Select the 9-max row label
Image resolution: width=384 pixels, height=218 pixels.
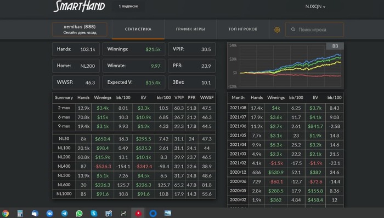pyautogui.click(x=64, y=126)
